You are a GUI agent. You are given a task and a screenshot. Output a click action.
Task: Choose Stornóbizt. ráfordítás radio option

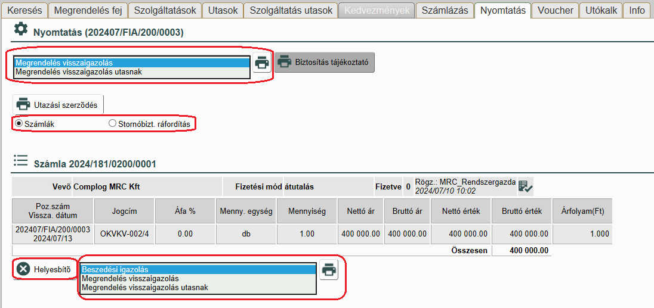pyautogui.click(x=112, y=123)
